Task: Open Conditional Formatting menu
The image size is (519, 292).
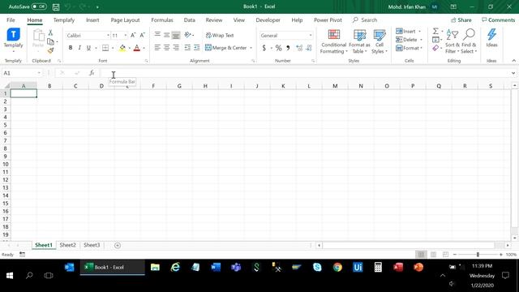Action: click(x=333, y=41)
